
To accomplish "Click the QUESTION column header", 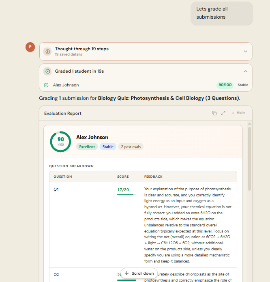I will click(x=63, y=177).
